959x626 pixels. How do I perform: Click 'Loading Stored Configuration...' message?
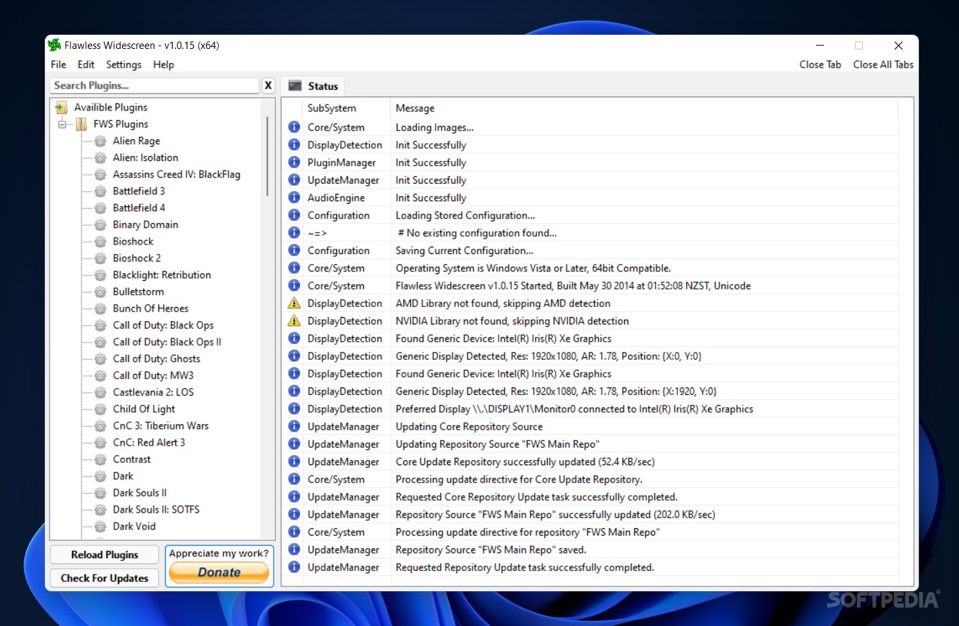(x=465, y=215)
